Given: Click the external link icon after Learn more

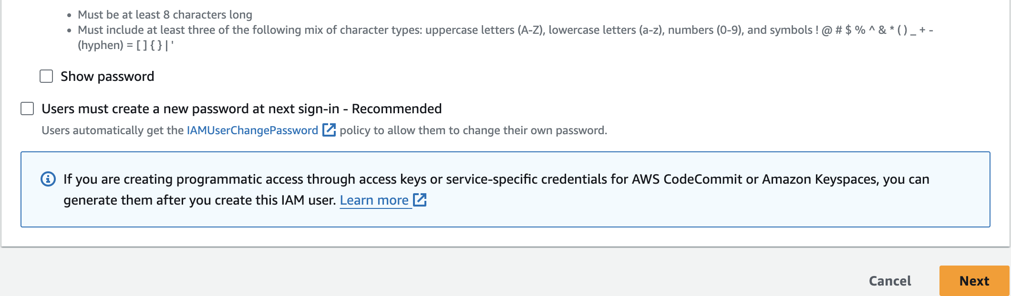Looking at the screenshot, I should [420, 200].
